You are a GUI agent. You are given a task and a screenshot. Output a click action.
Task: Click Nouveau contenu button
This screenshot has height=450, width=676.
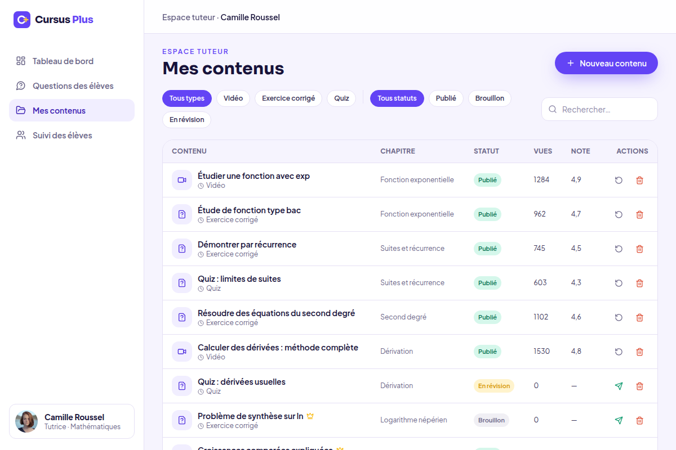point(606,63)
